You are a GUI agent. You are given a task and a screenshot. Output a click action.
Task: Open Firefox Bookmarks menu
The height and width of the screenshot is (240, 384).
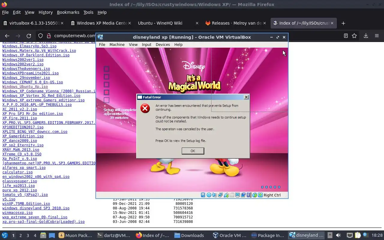[68, 12]
